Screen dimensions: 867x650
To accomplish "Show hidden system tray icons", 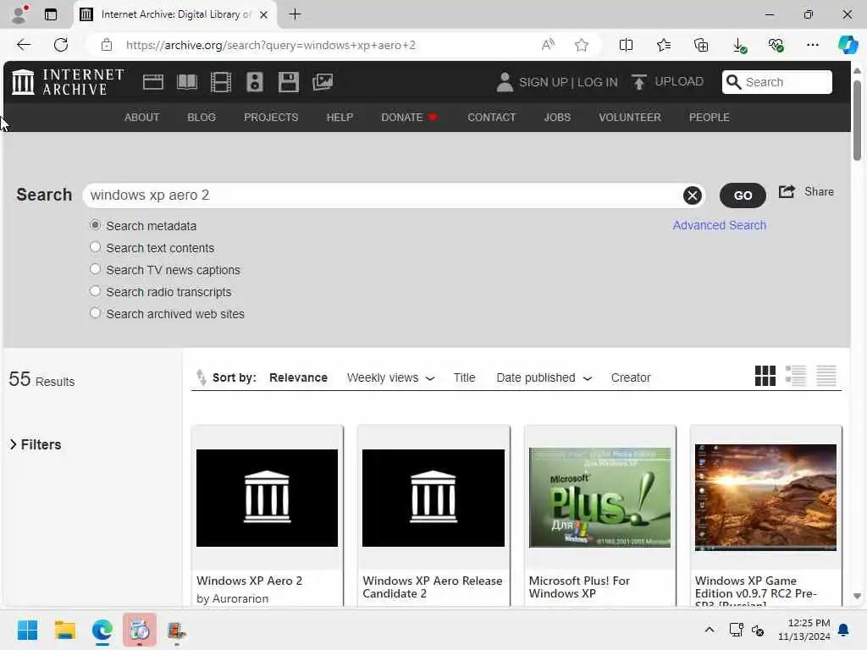I will click(710, 630).
